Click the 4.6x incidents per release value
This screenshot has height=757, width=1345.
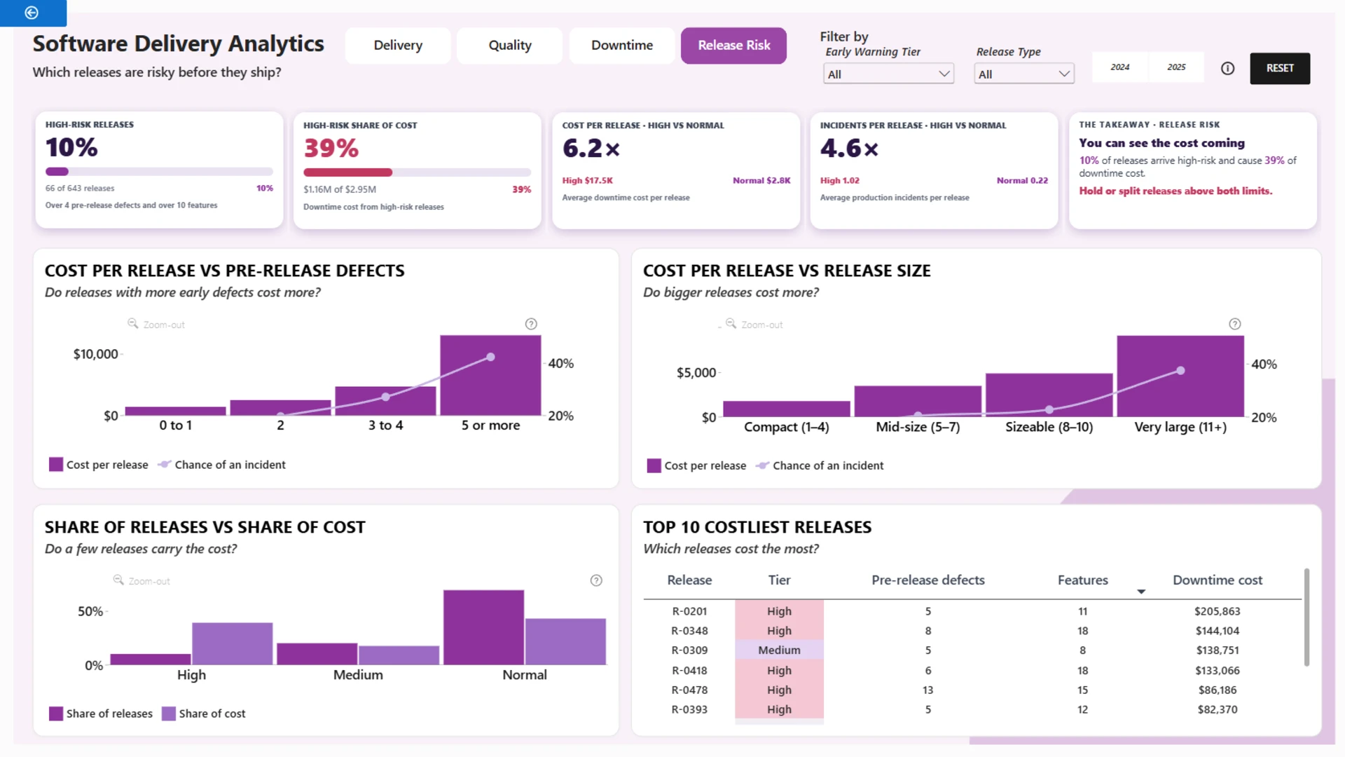click(x=849, y=148)
